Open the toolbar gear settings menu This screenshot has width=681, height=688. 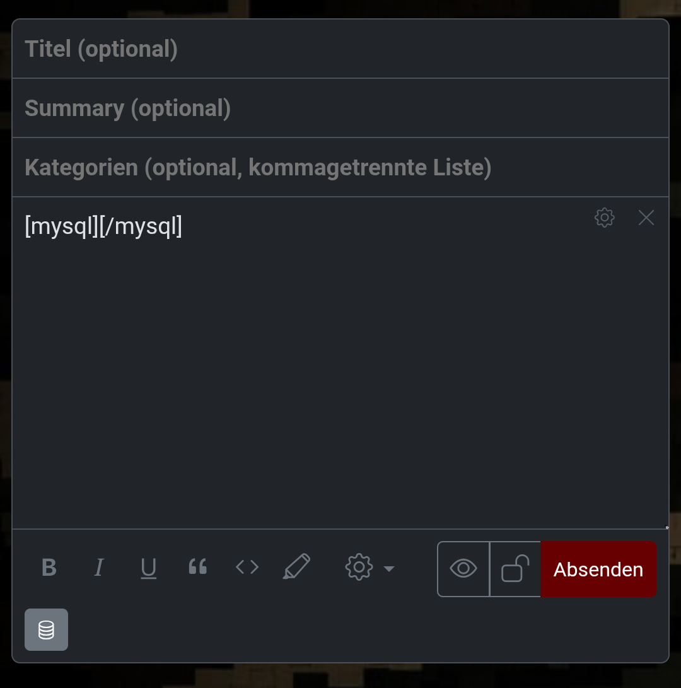pyautogui.click(x=359, y=568)
